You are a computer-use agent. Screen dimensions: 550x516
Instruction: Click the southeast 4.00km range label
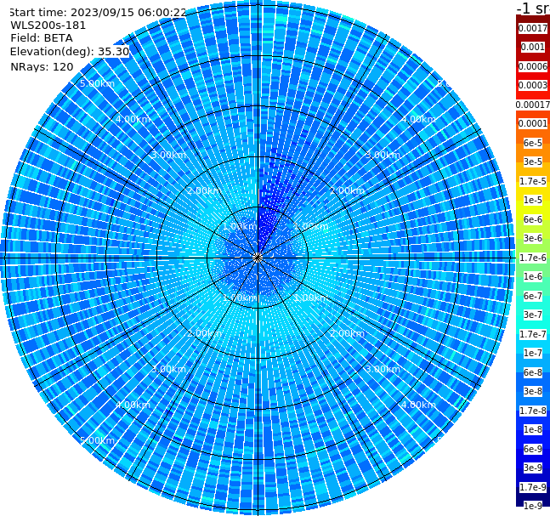[x=418, y=405]
